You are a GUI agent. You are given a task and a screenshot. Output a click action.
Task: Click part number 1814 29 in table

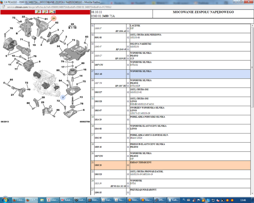click(98, 120)
